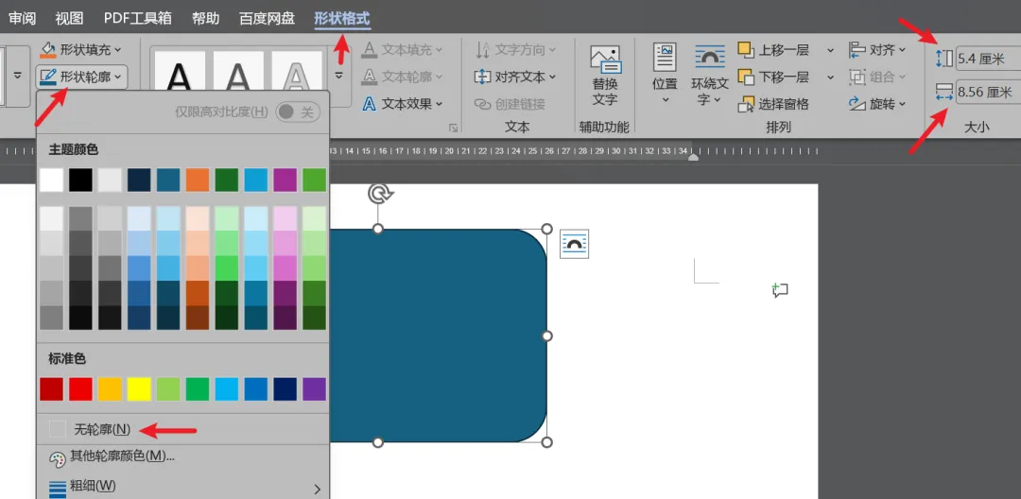This screenshot has height=499, width=1021.
Task: Toggle the high-contrast only (仅限高对比度) switch
Action: point(298,112)
